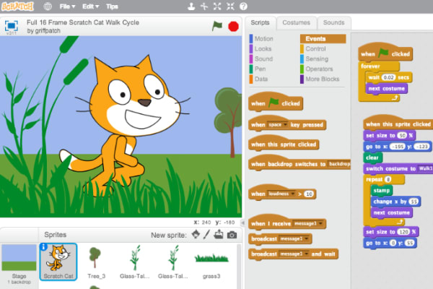The image size is (433, 289).
Task: Click the 'clear' pen block
Action: tap(372, 158)
